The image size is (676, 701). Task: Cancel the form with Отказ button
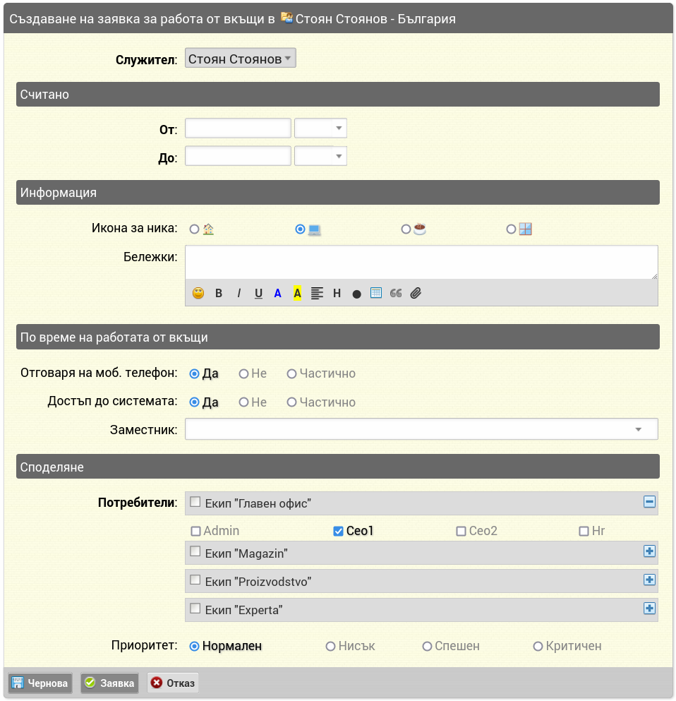click(x=173, y=683)
